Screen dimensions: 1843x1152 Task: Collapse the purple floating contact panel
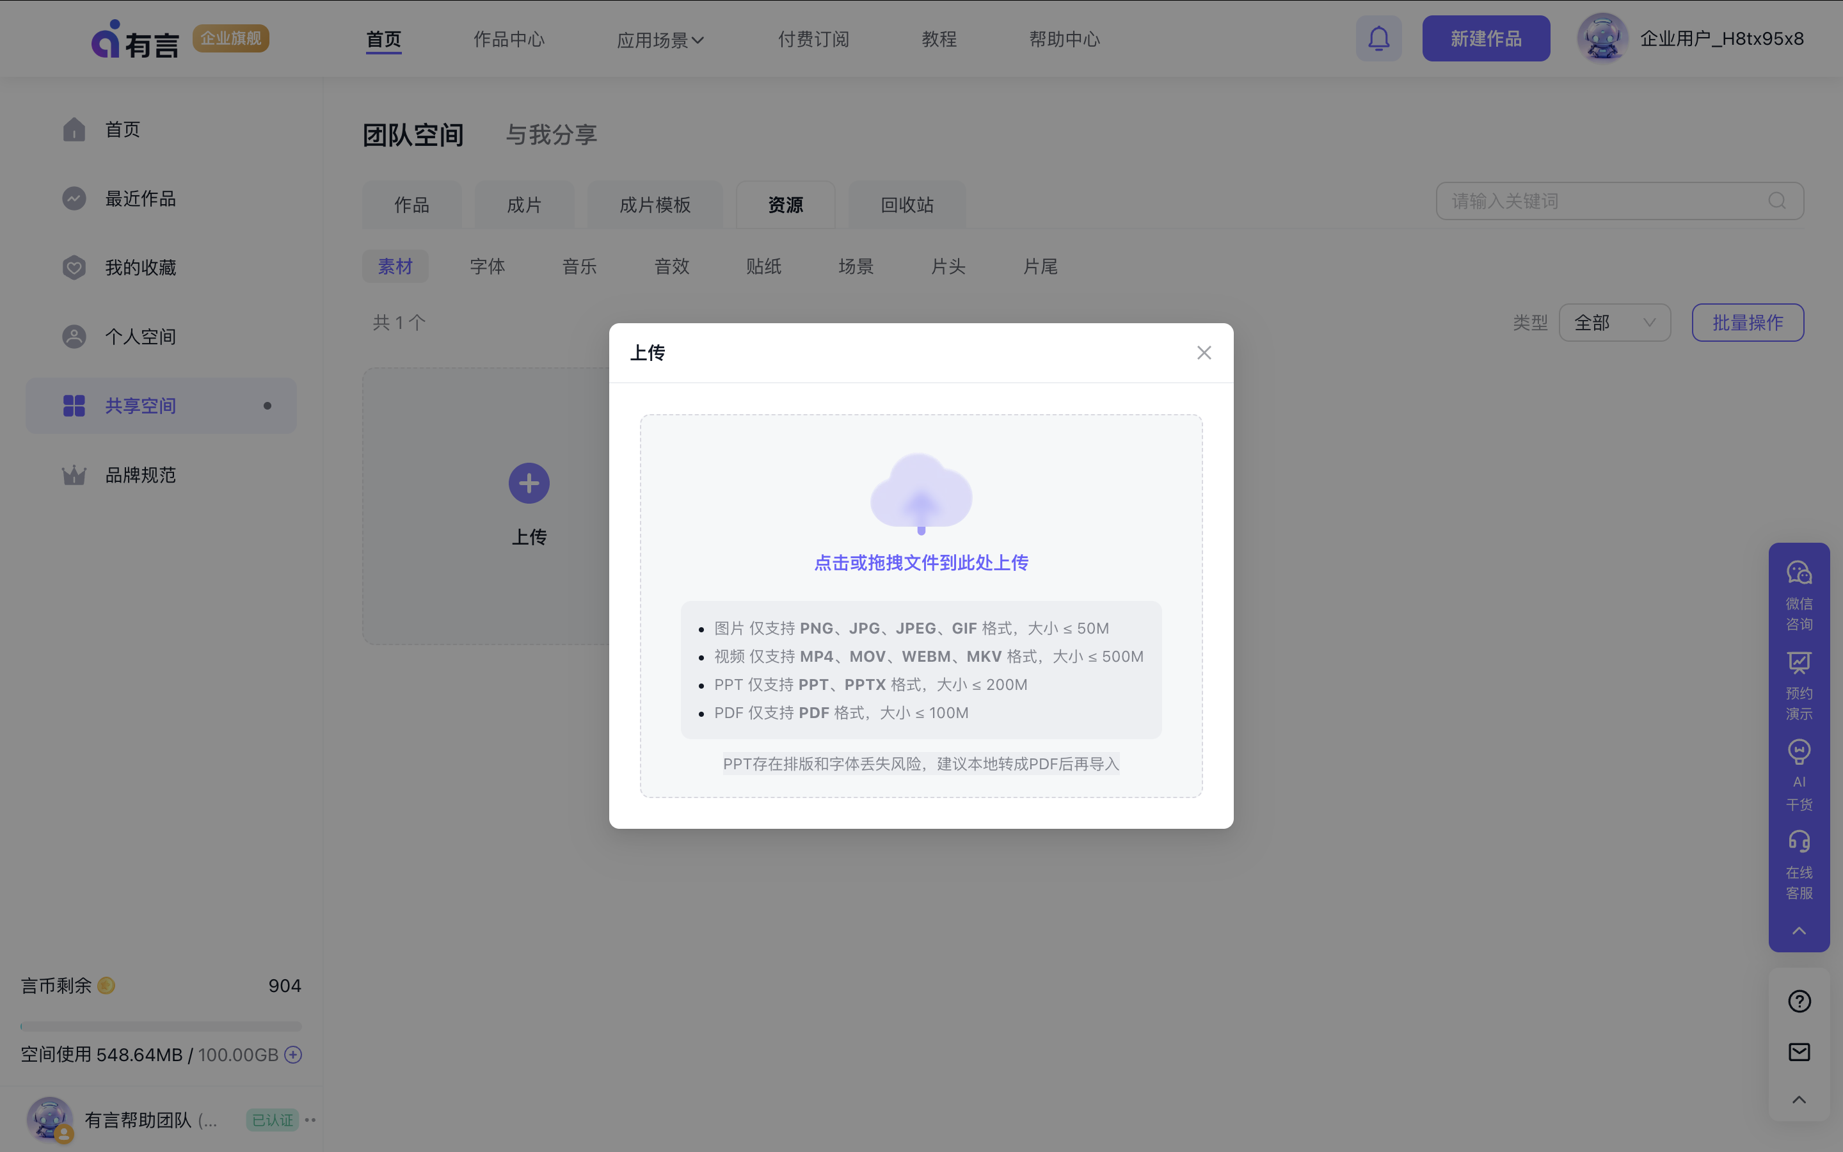coord(1799,931)
